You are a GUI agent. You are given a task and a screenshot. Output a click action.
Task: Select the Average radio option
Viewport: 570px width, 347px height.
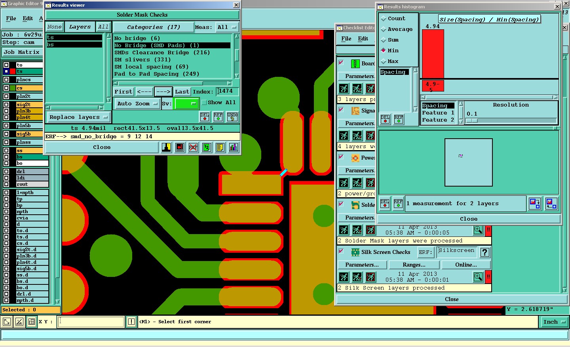click(x=384, y=29)
